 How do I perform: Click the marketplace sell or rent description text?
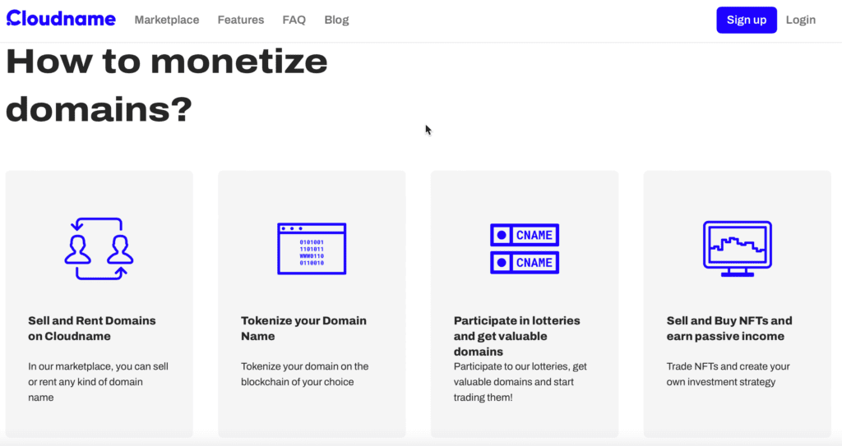pos(98,382)
